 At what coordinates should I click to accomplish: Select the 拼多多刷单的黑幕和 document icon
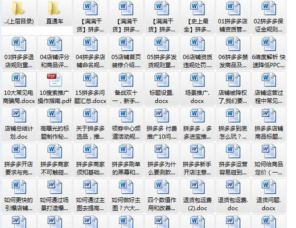pyautogui.click(x=126, y=151)
